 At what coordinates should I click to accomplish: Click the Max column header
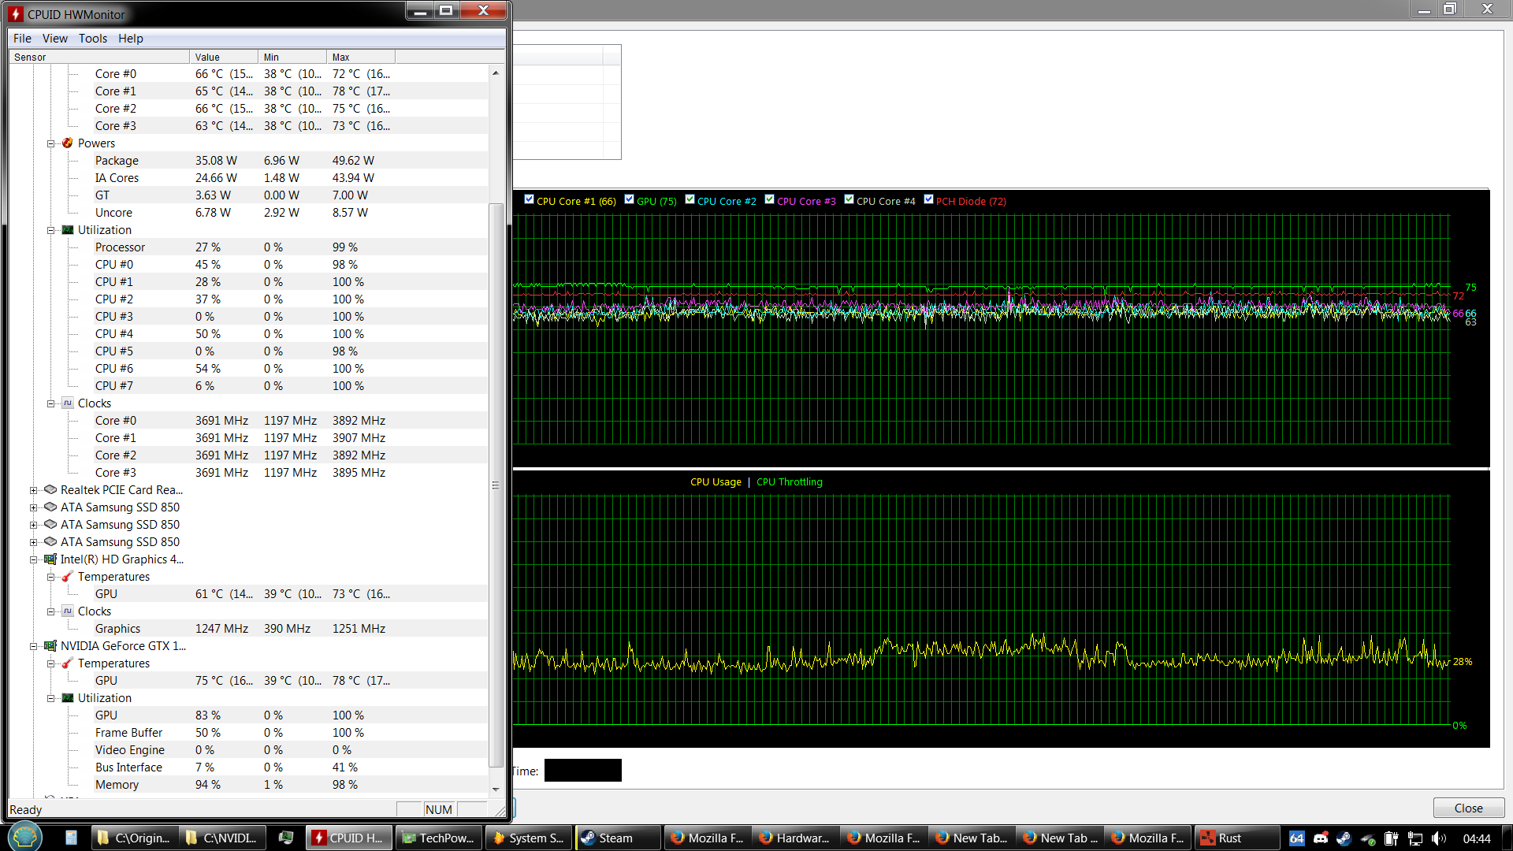click(x=360, y=57)
